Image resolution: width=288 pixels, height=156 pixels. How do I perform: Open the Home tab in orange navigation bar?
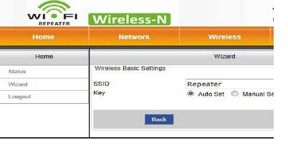click(44, 37)
